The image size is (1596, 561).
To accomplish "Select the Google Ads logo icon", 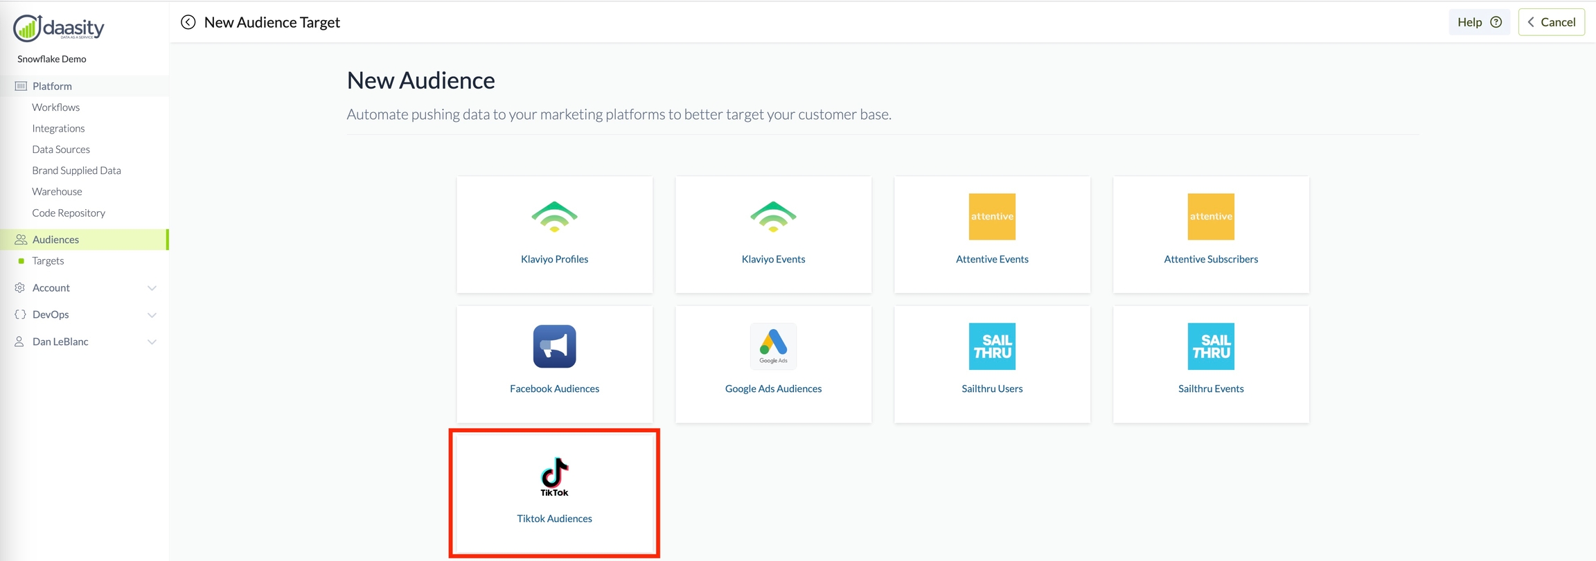I will (x=773, y=346).
